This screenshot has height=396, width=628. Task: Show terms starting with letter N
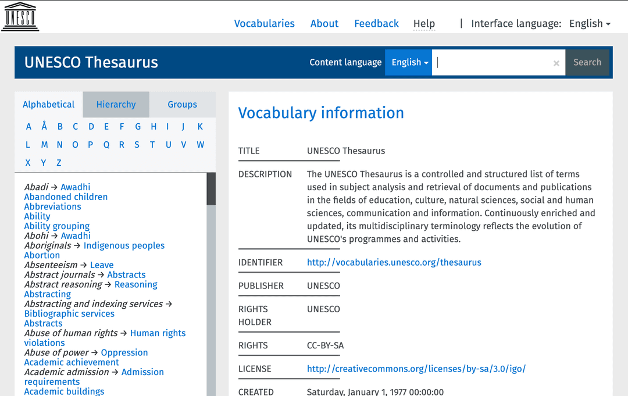(x=60, y=145)
